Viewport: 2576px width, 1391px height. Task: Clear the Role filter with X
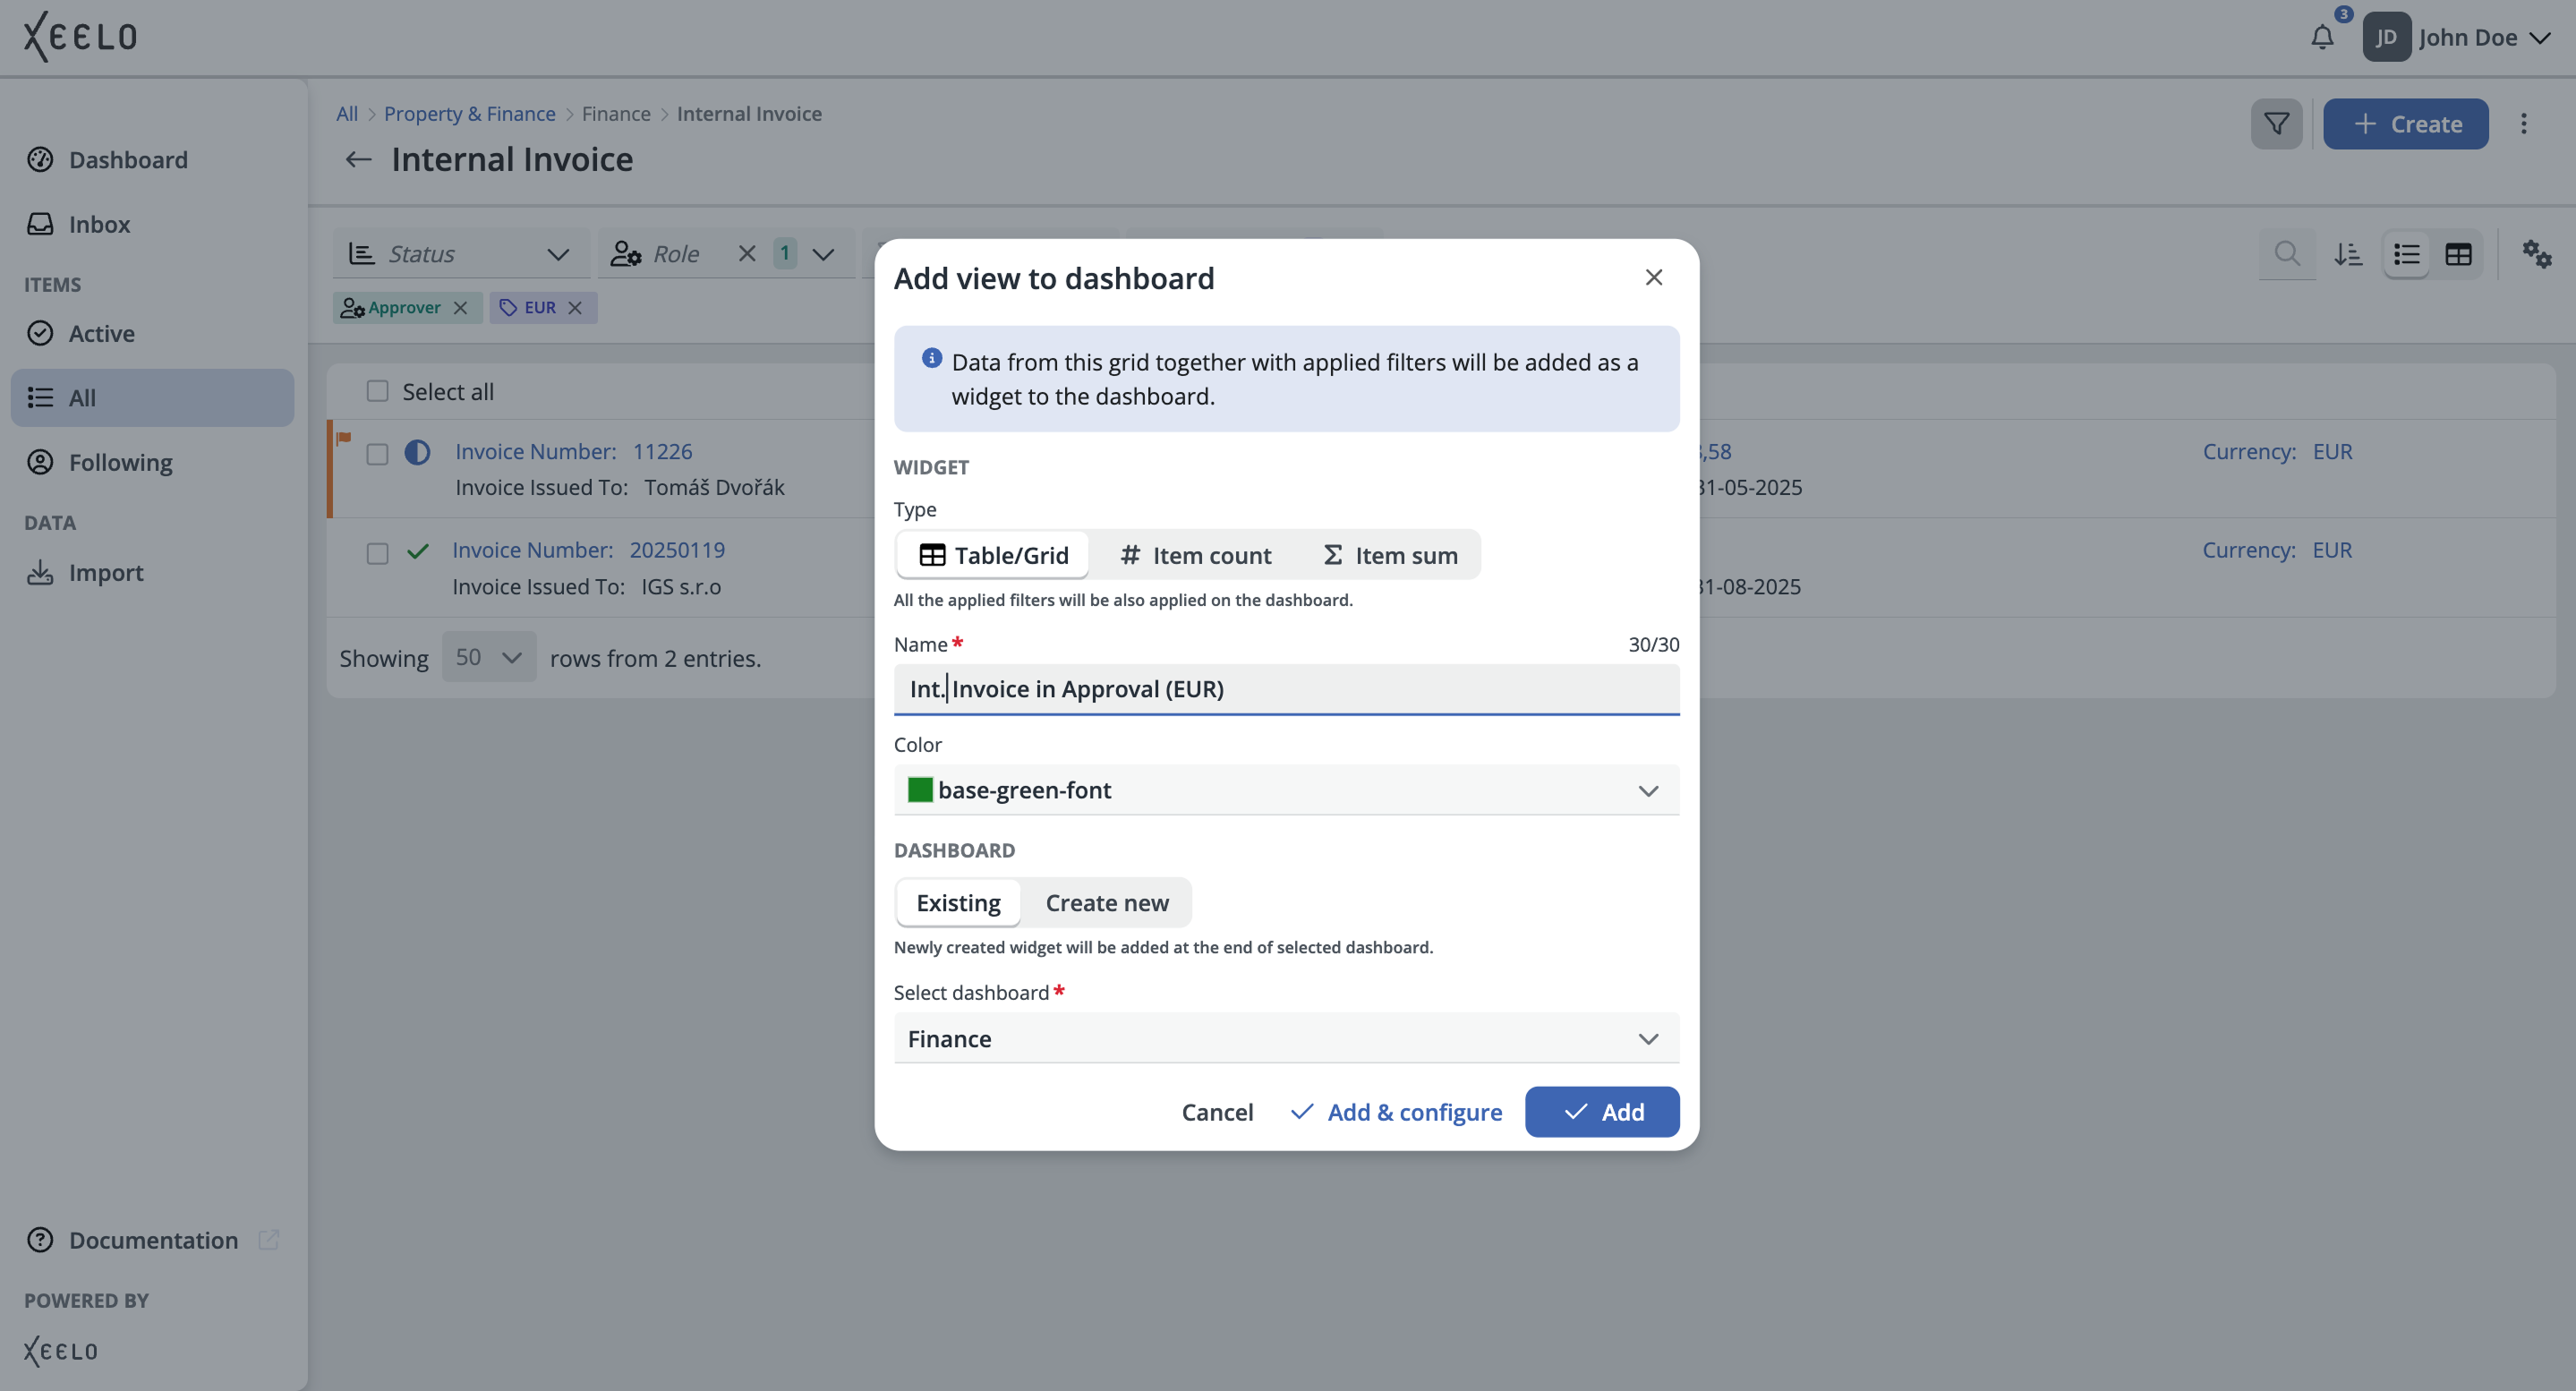click(746, 254)
